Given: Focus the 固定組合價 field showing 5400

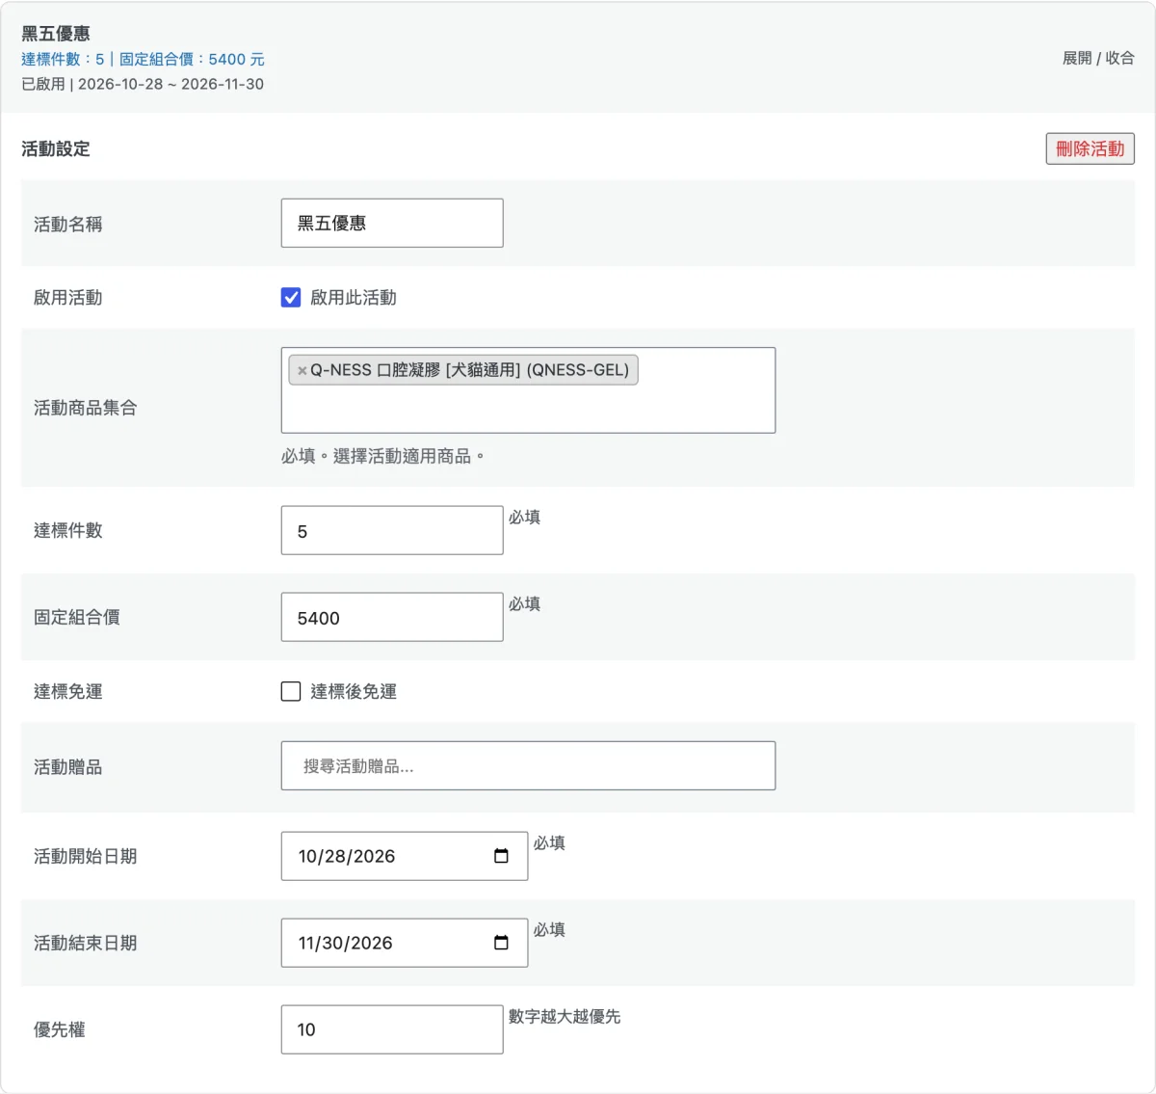Looking at the screenshot, I should pyautogui.click(x=392, y=617).
